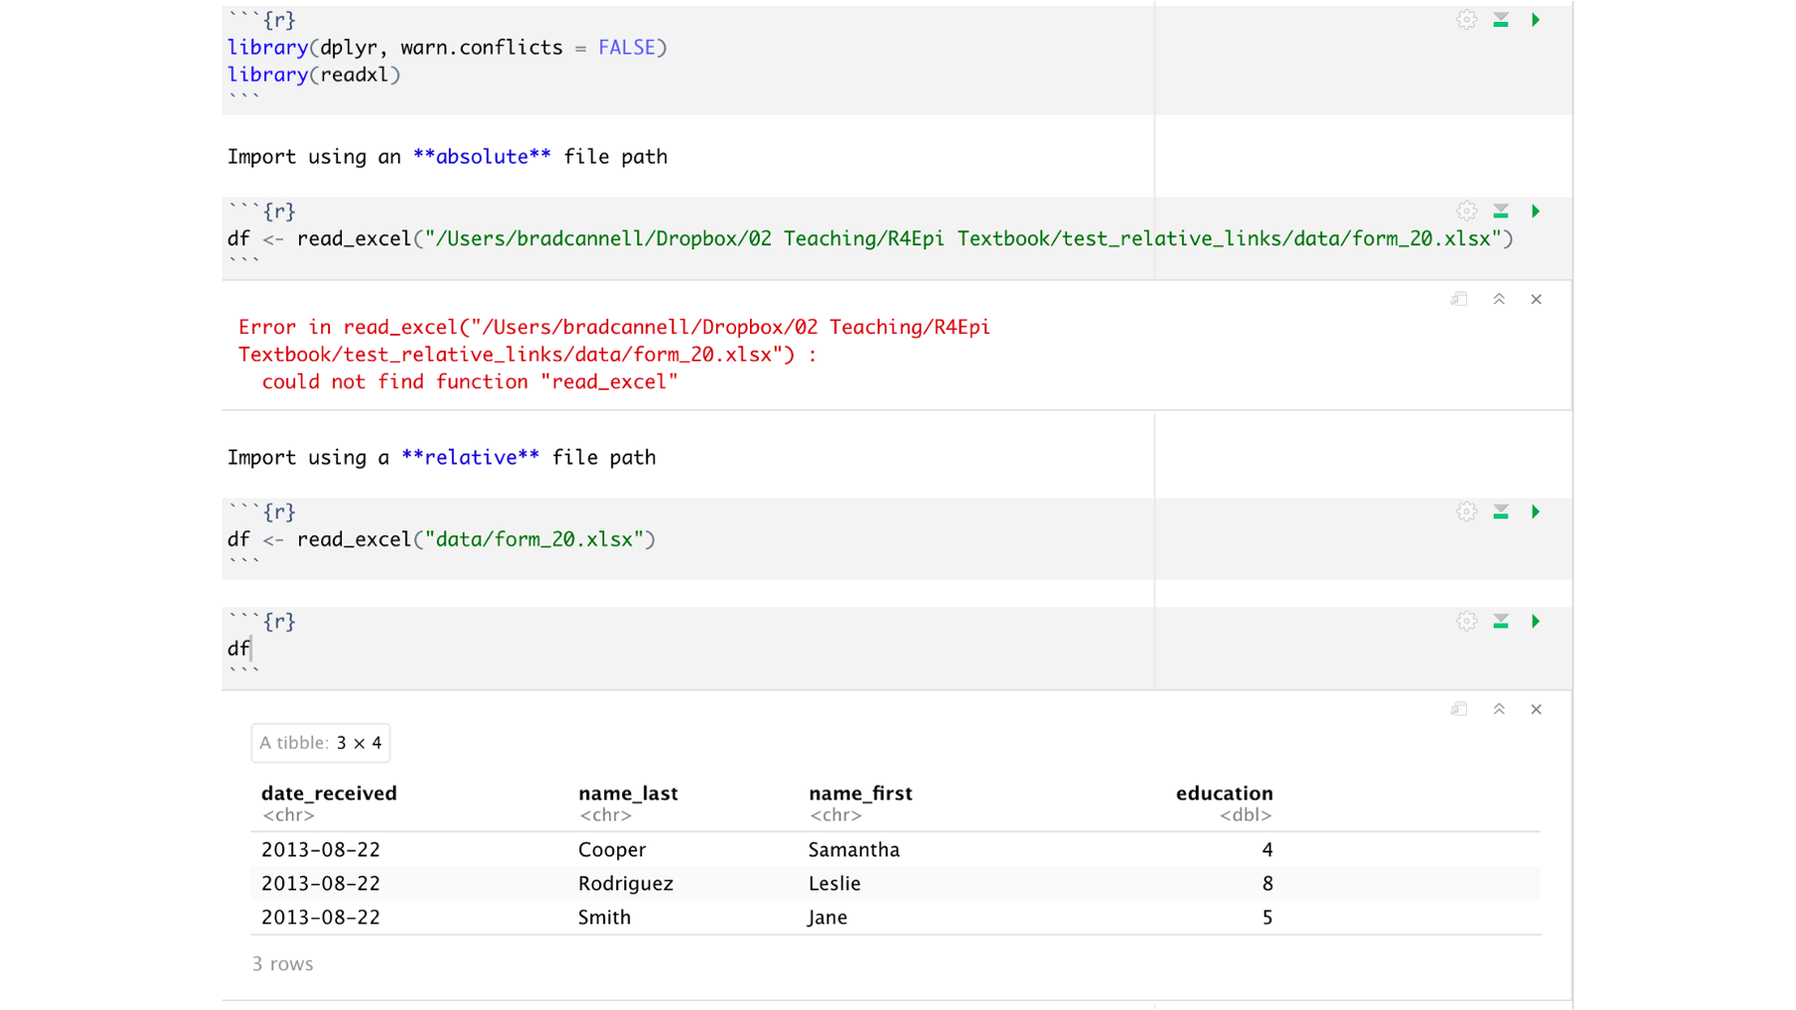Select the Samantha first name cell
Viewport: 1796px width, 1010px height.
tap(854, 849)
